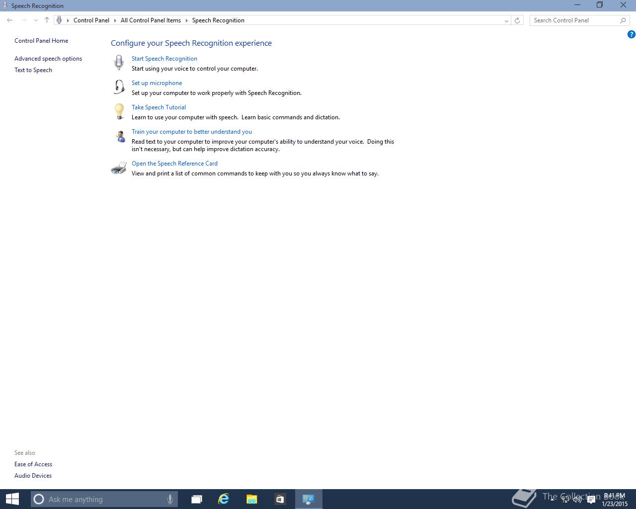
Task: Click the network icon in the system tray
Action: click(x=565, y=500)
